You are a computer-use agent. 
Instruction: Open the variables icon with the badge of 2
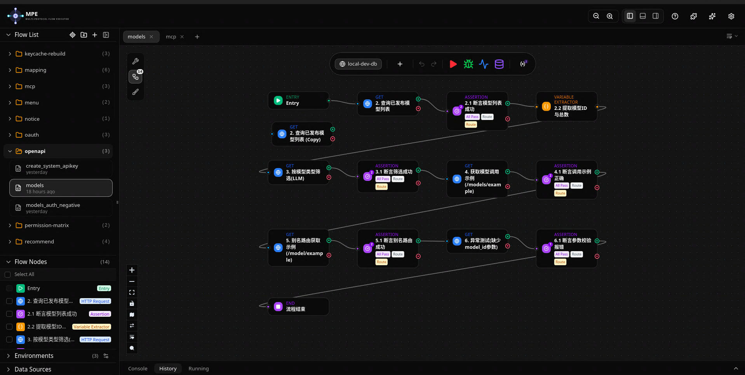523,64
